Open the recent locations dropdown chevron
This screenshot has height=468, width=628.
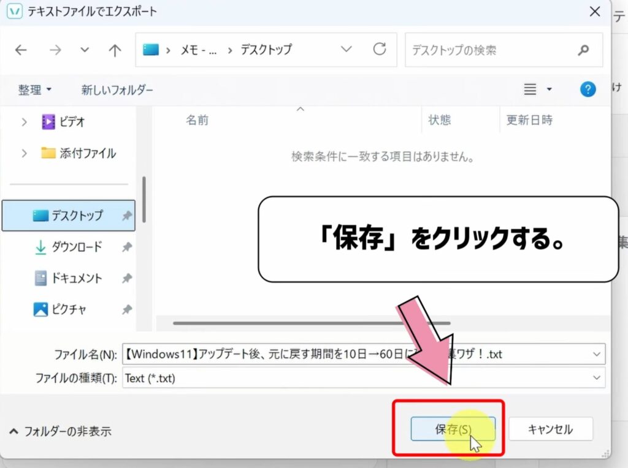(x=85, y=50)
